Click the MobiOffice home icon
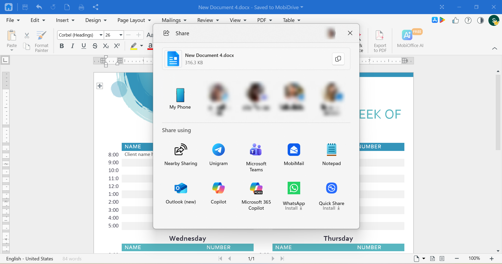 (9, 7)
